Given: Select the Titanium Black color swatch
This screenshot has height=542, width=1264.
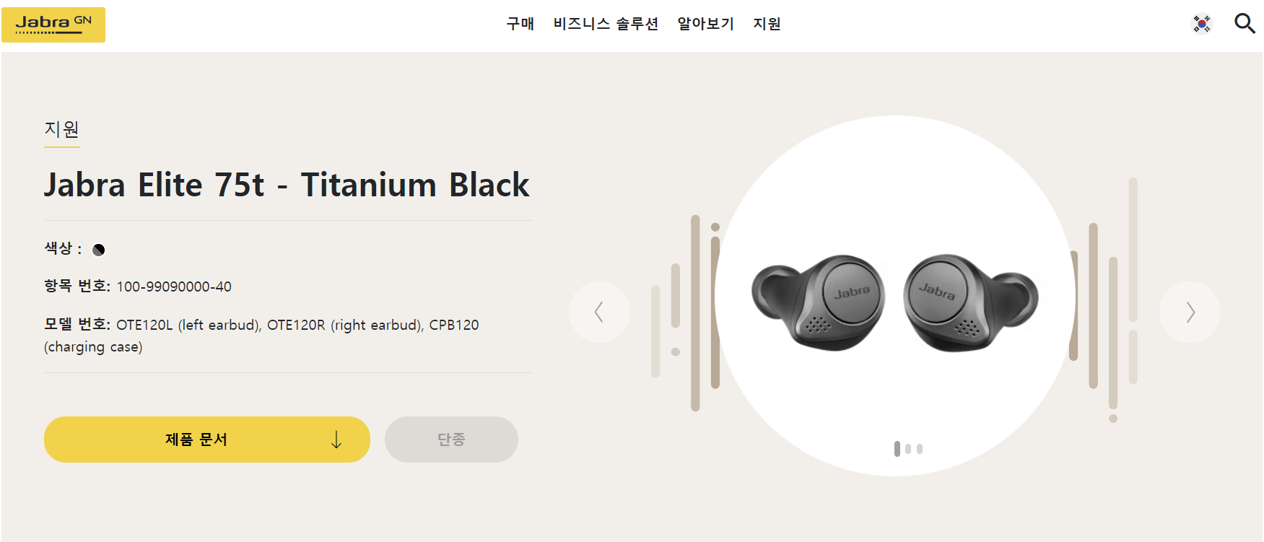Looking at the screenshot, I should pyautogui.click(x=98, y=249).
